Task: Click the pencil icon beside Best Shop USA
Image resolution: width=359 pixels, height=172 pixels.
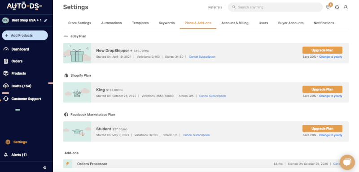Action: coord(46,20)
